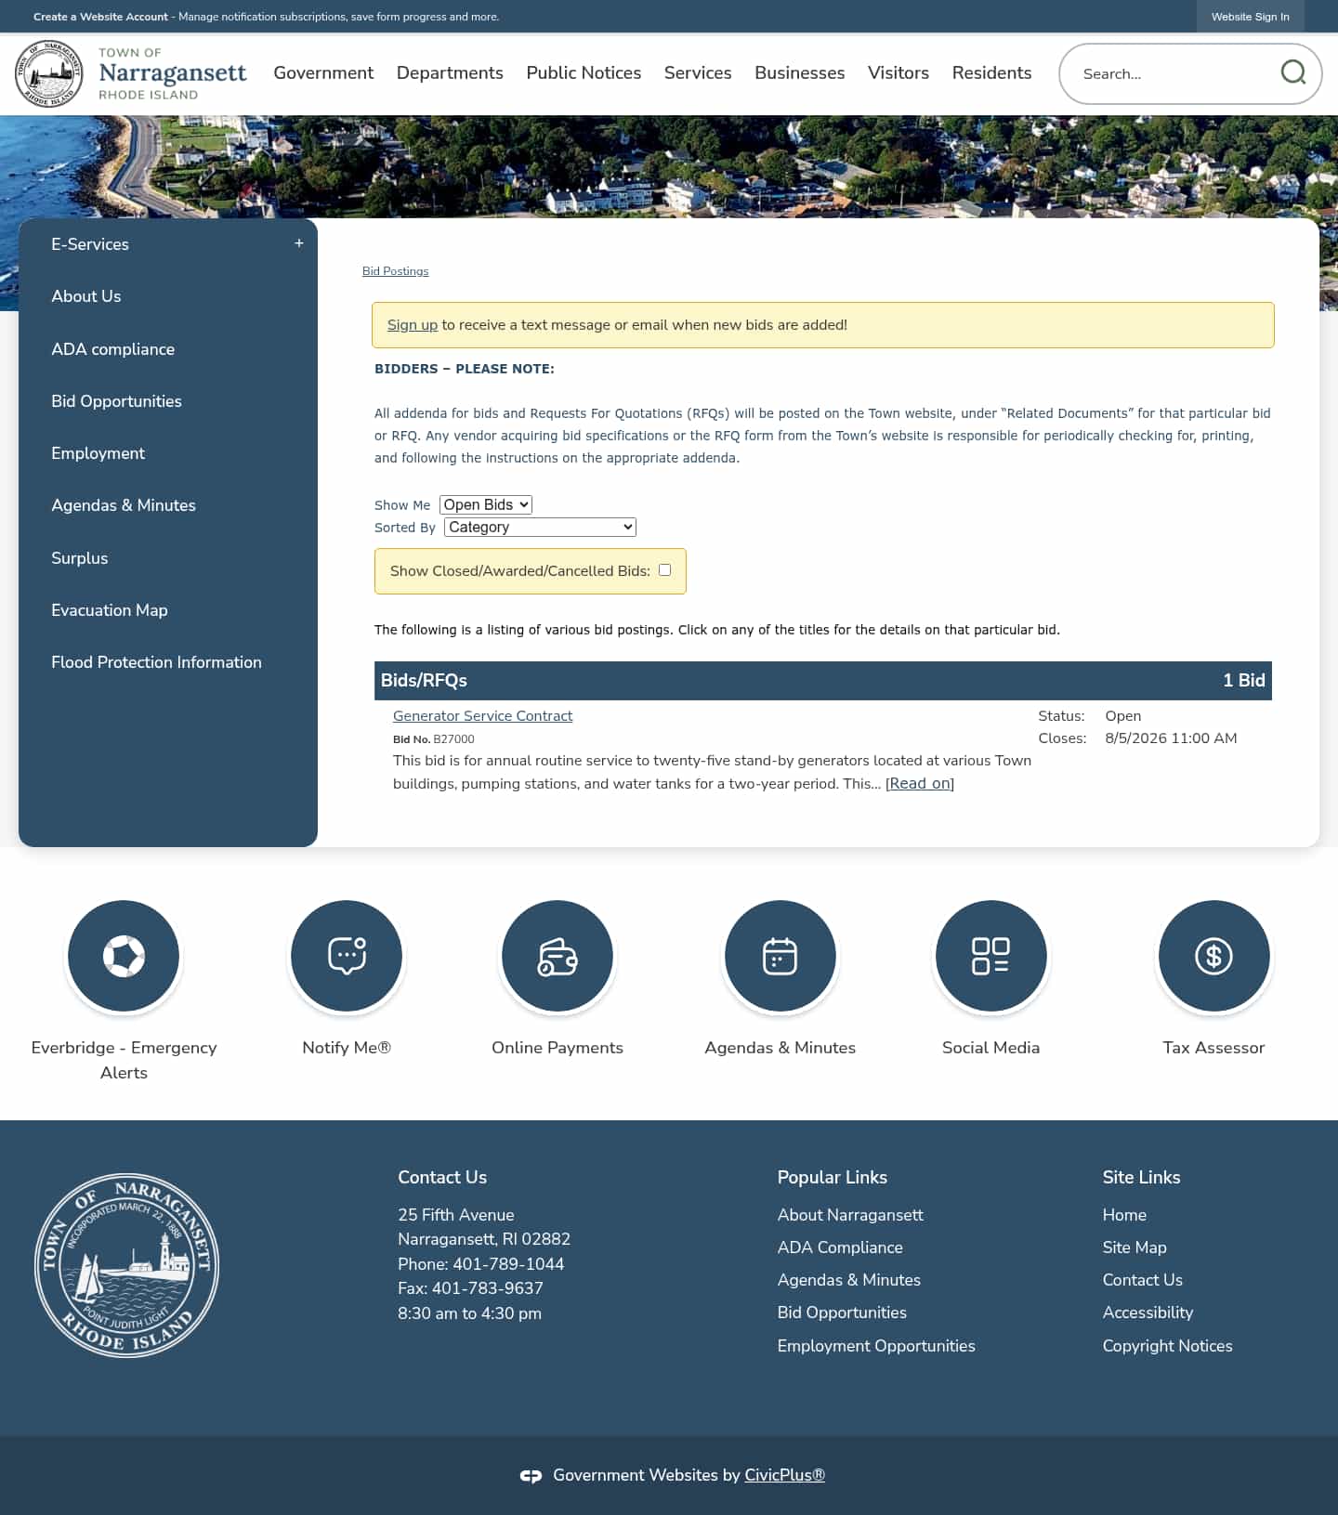Image resolution: width=1338 pixels, height=1515 pixels.
Task: Open the Government menu
Action: (323, 72)
